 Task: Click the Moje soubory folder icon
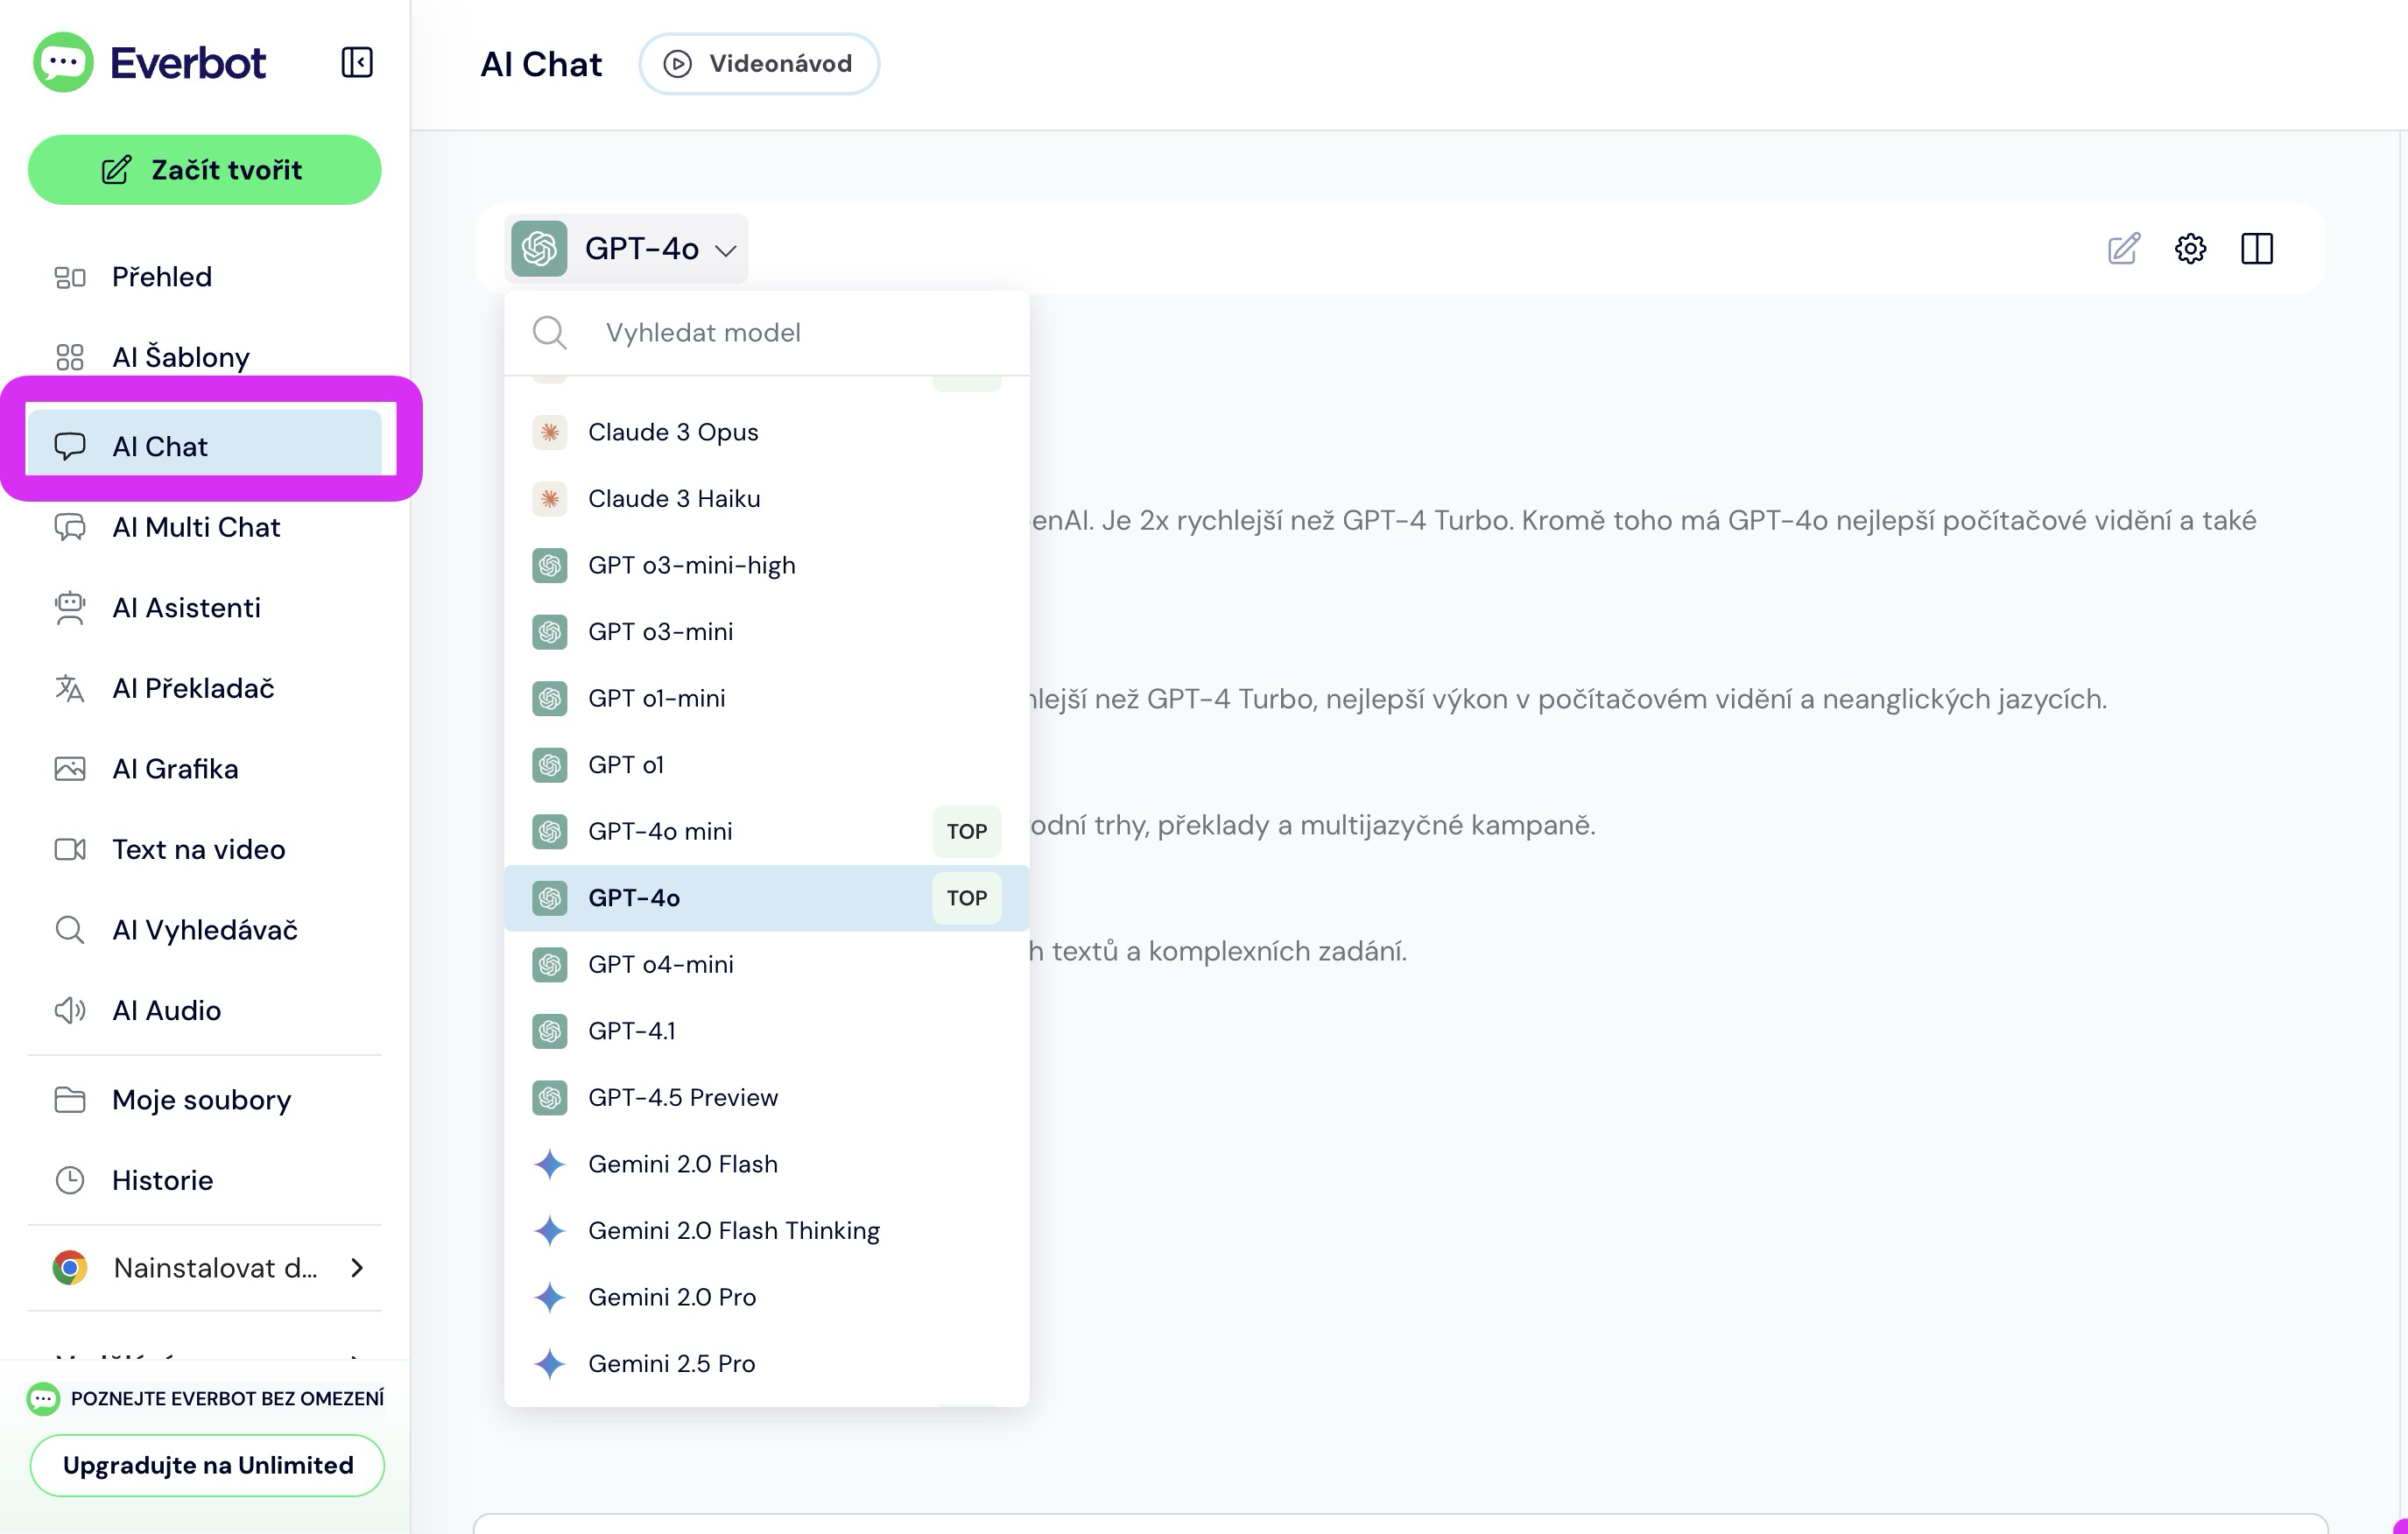click(x=70, y=1099)
